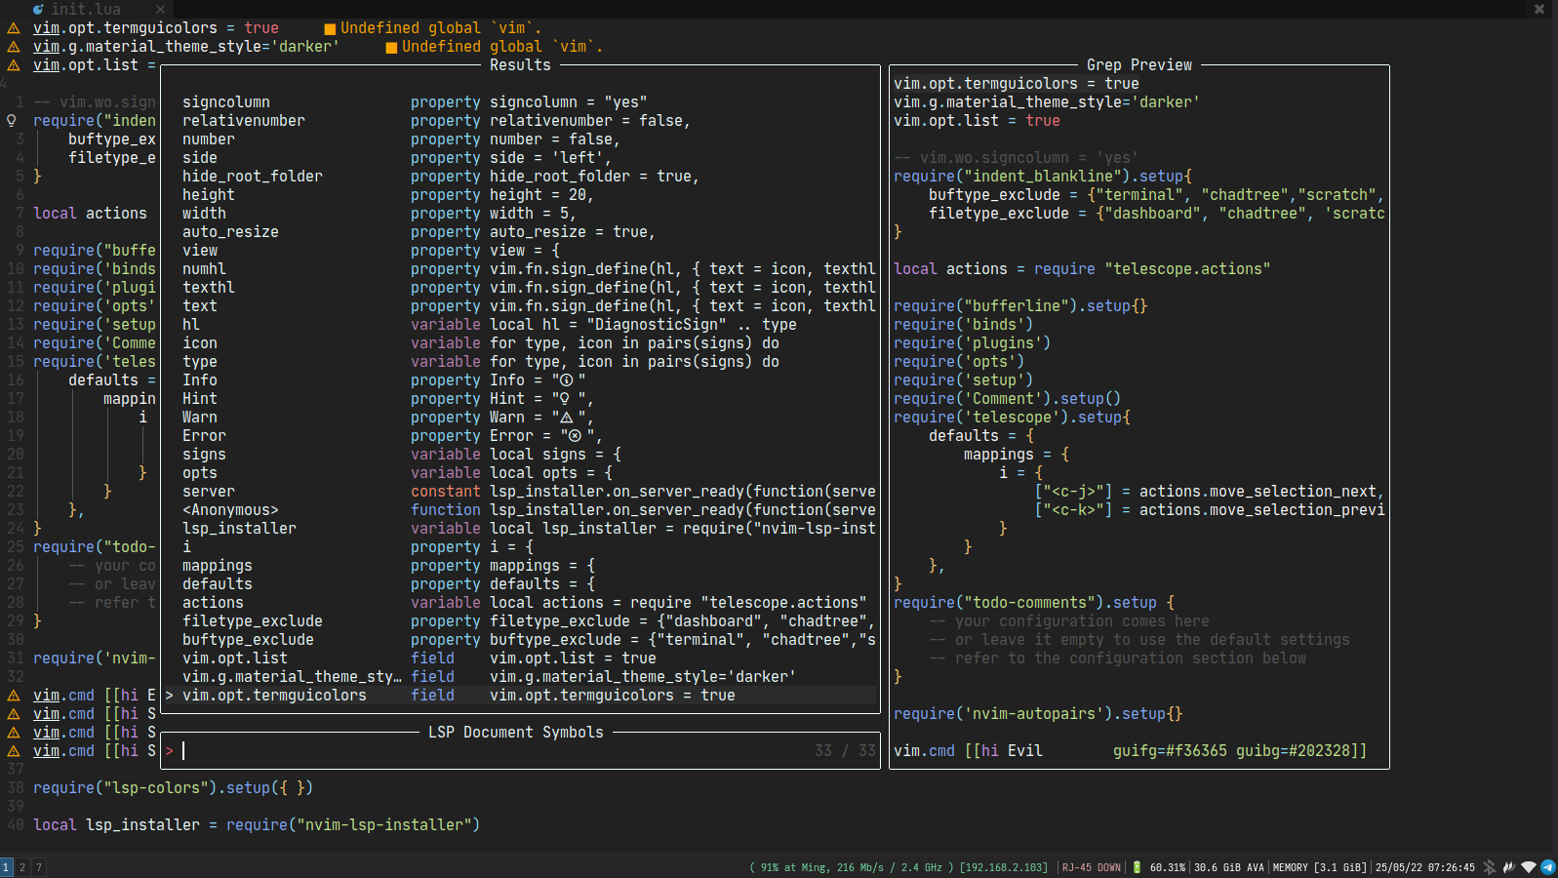Select the lsp_installer variable row in Results
The height and width of the screenshot is (878, 1558).
[x=522, y=529]
